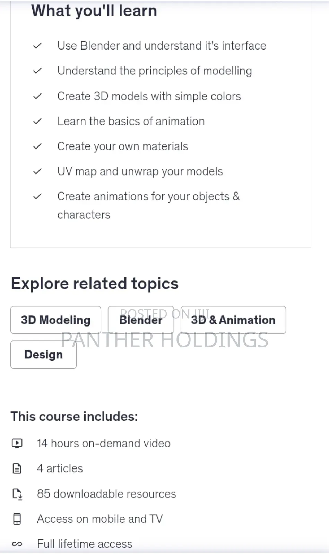Click the checkmark beside Use Blender item
The image size is (329, 554).
37,45
